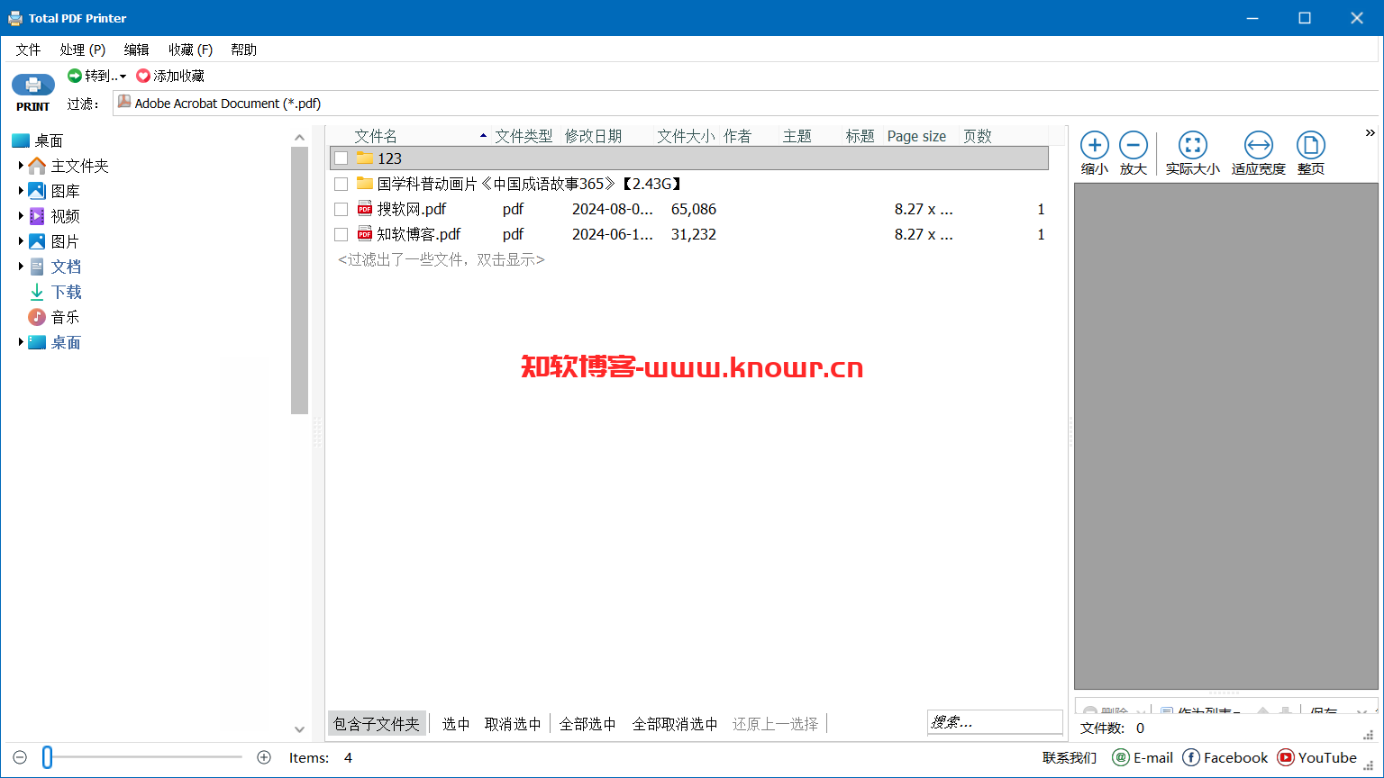Click the 适应宽度 fit-width icon
Image resolution: width=1384 pixels, height=778 pixels.
(1259, 145)
